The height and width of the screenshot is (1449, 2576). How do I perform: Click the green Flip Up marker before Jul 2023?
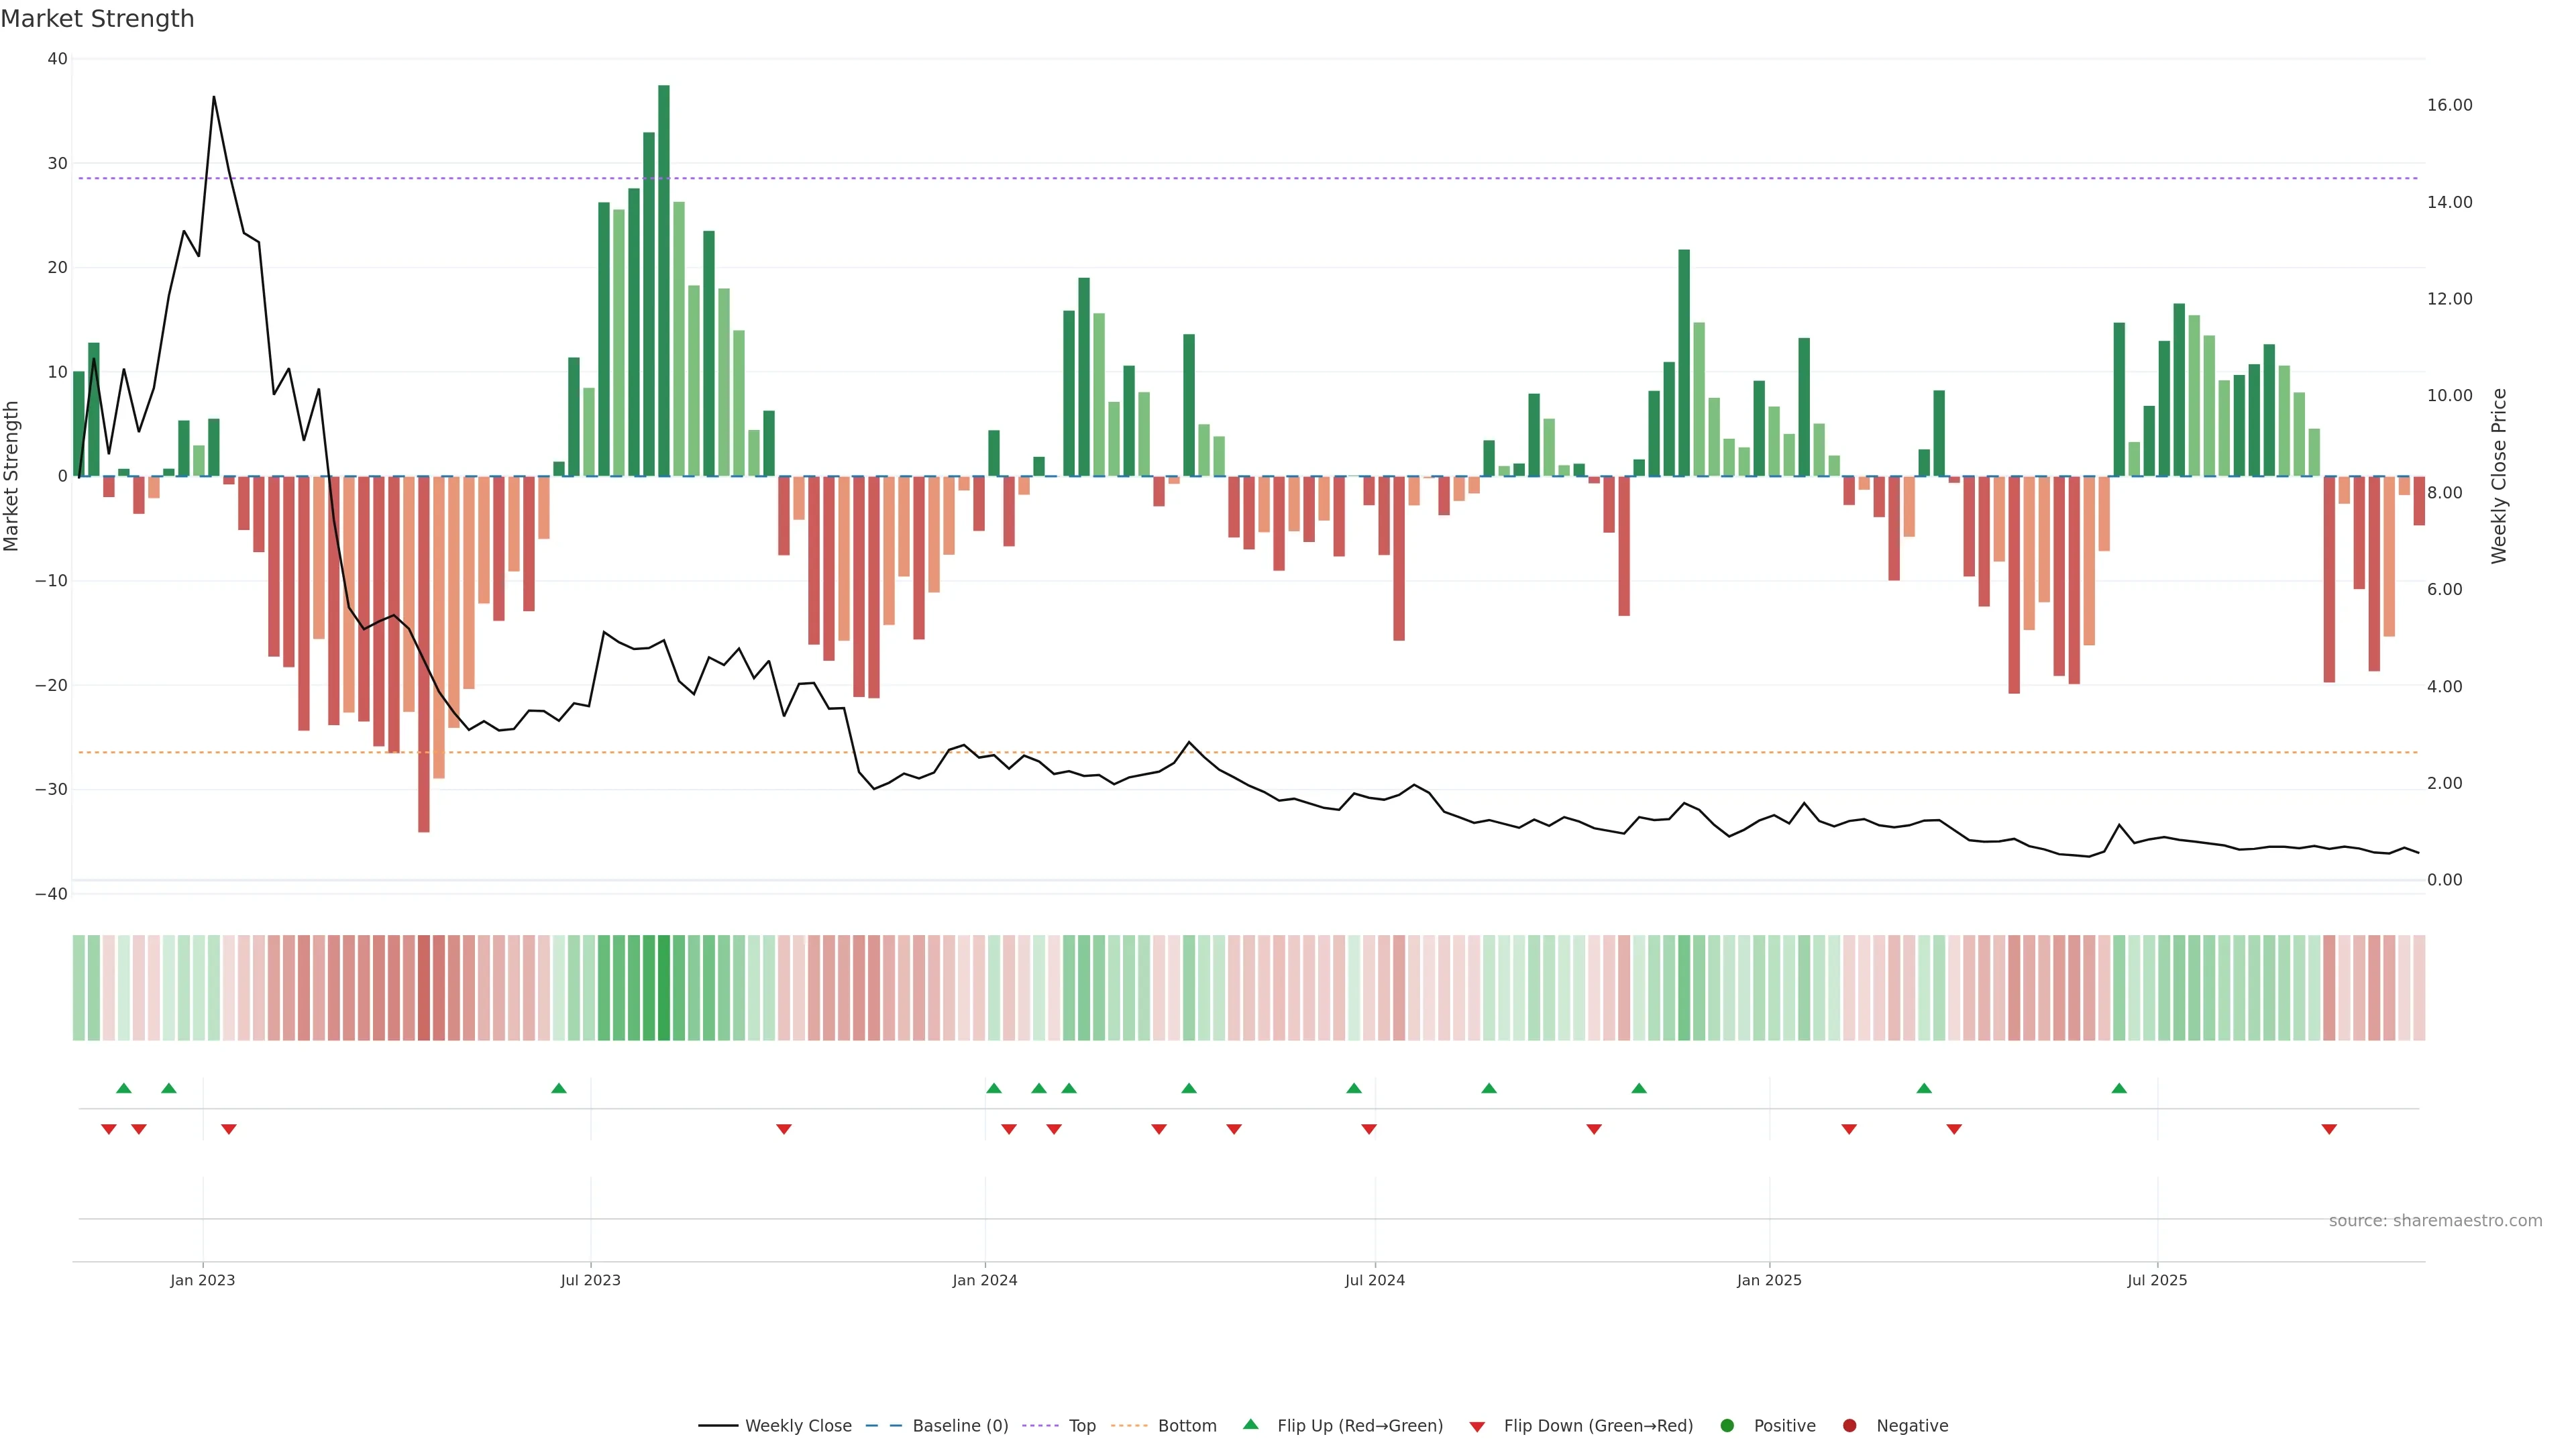click(559, 1088)
